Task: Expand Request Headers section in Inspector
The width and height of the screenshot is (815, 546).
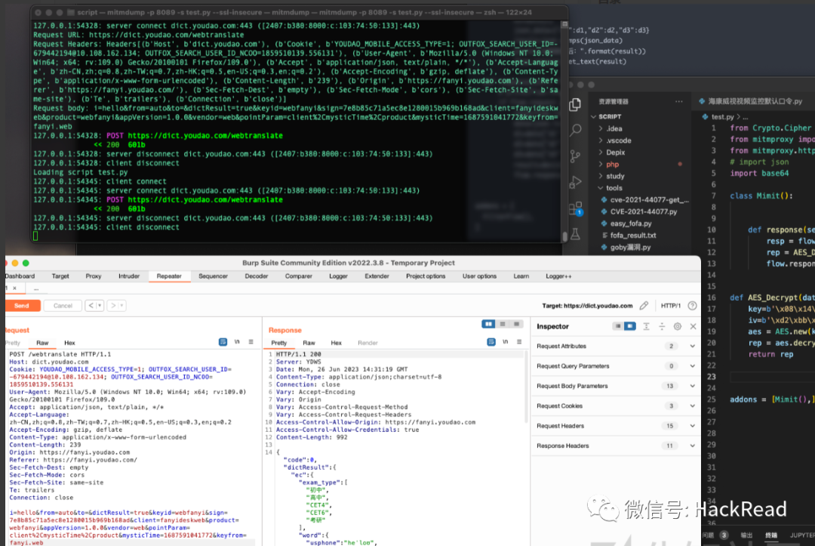Action: (x=692, y=426)
